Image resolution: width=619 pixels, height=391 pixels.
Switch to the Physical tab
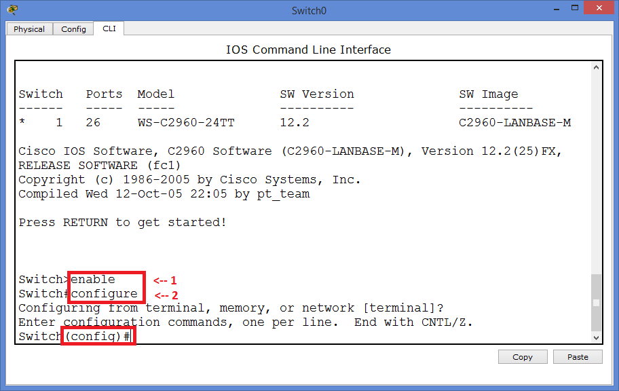(x=29, y=29)
